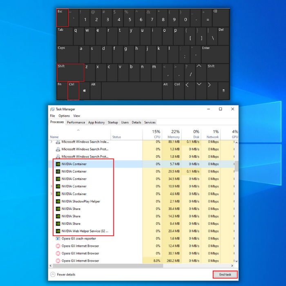Click the NVIDIA Container icon using 29.5 MB
286x286 pixels.
[58, 172]
